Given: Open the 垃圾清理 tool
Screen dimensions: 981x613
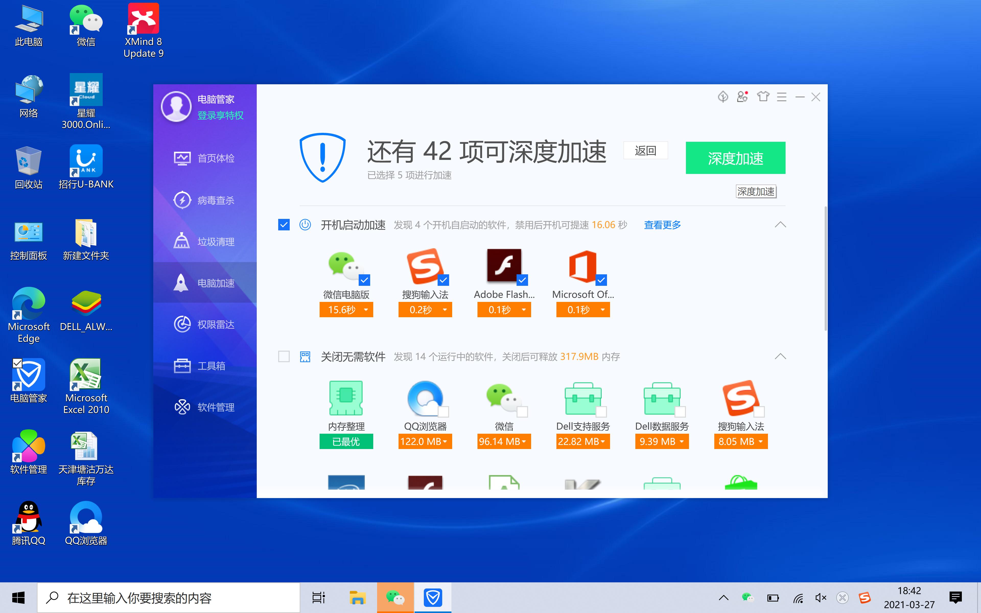Looking at the screenshot, I should coord(216,242).
